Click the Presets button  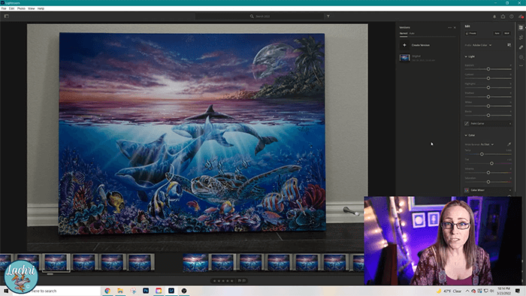(471, 33)
